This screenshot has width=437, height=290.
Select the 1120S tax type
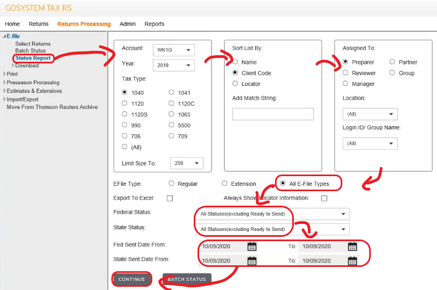tap(124, 114)
